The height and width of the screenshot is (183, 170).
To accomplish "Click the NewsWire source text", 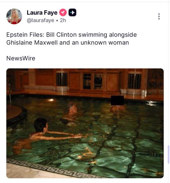I will pyautogui.click(x=21, y=58).
